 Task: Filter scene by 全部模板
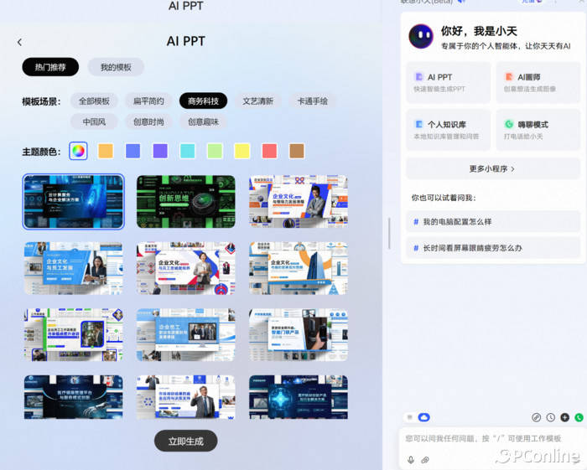pyautogui.click(x=94, y=101)
